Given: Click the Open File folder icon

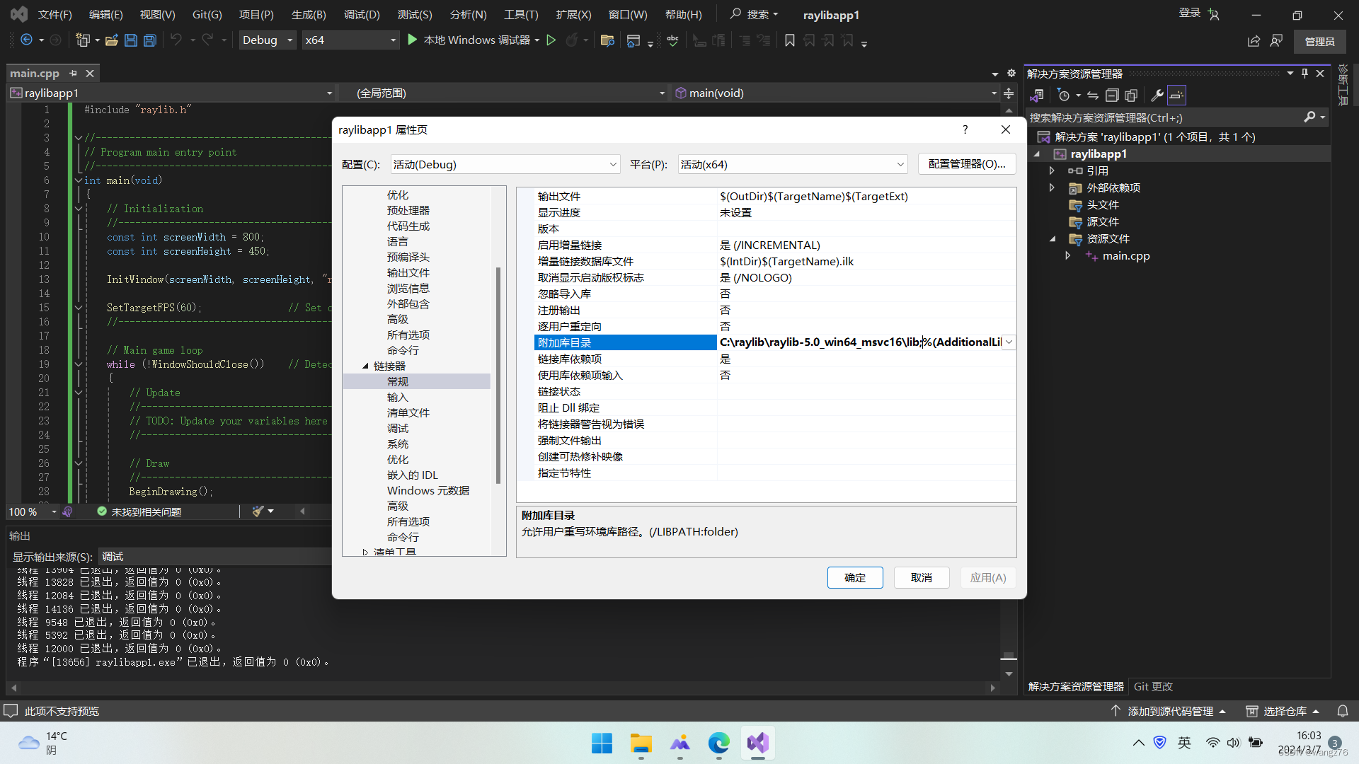Looking at the screenshot, I should pyautogui.click(x=111, y=40).
